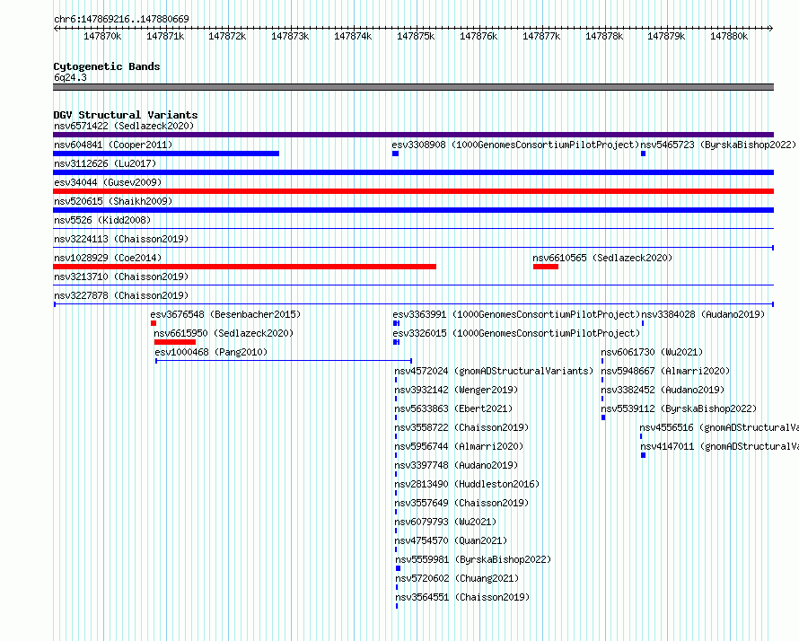Open nsv3224113 (Chaisson2019) label
This screenshot has width=799, height=641.
click(x=121, y=239)
